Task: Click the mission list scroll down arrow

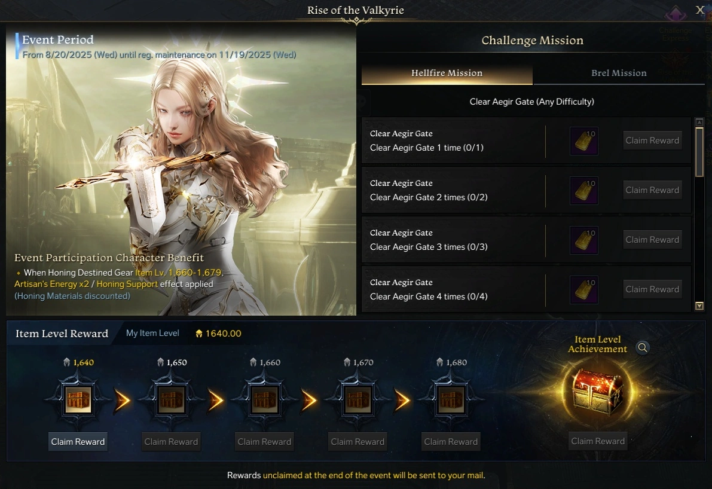Action: [699, 306]
